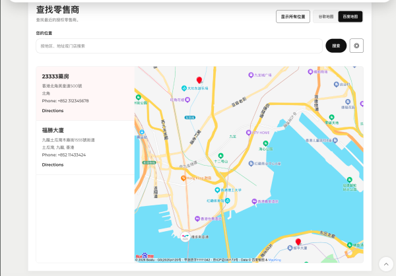Click the 红磡体育馆 marker icon
This screenshot has height=276, width=396.
[227, 201]
